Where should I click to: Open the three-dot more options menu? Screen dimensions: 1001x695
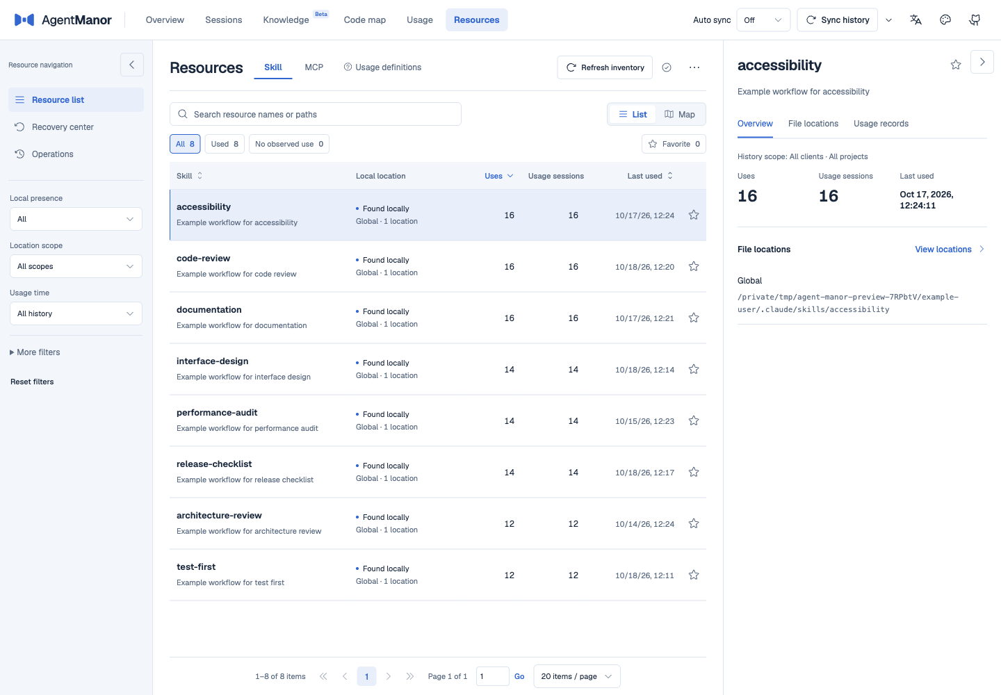(x=694, y=67)
